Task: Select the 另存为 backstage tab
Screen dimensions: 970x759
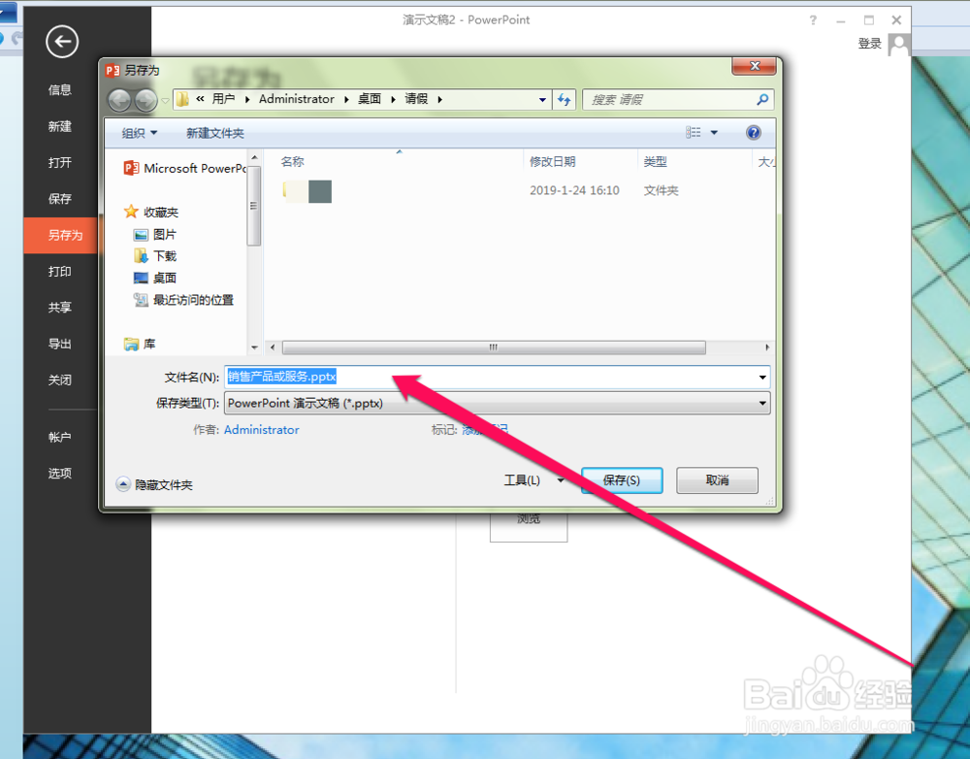Action: (60, 235)
